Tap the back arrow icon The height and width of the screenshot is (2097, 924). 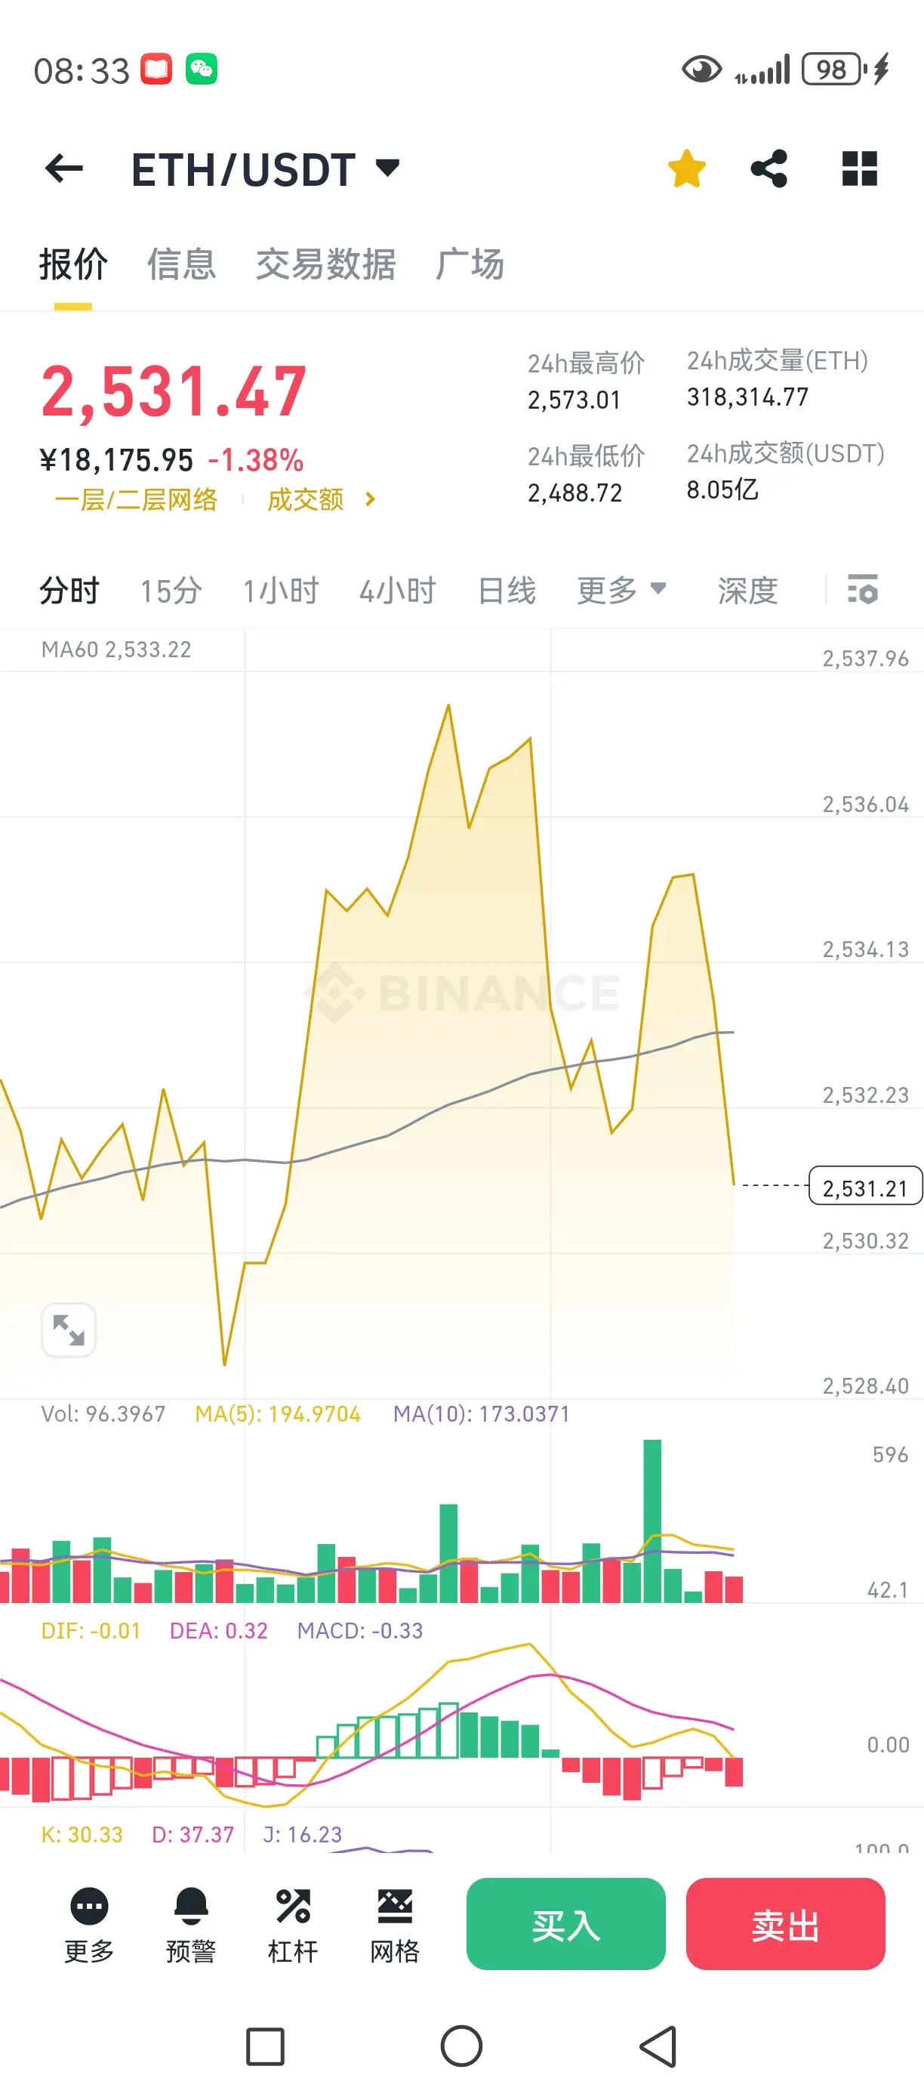pyautogui.click(x=64, y=169)
